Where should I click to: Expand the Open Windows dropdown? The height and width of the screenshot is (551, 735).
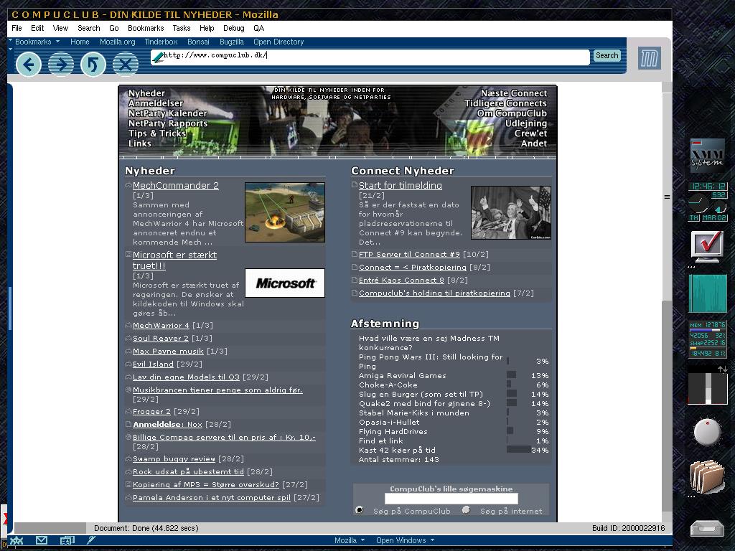coord(405,540)
